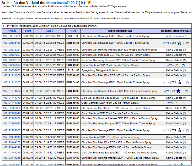This screenshot has width=192, height=166.
Task: Open item number 162192792637
Action: point(12,124)
